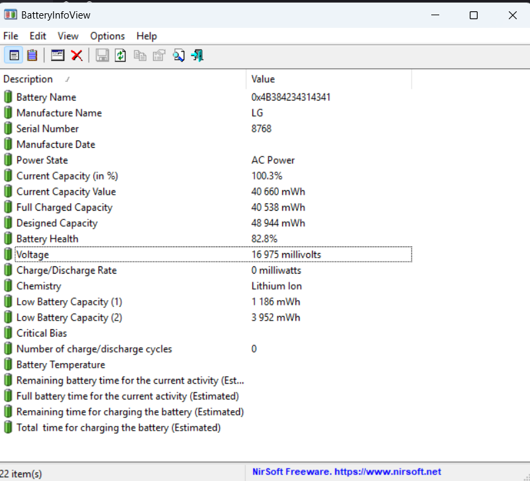Open the View menu

coord(68,36)
